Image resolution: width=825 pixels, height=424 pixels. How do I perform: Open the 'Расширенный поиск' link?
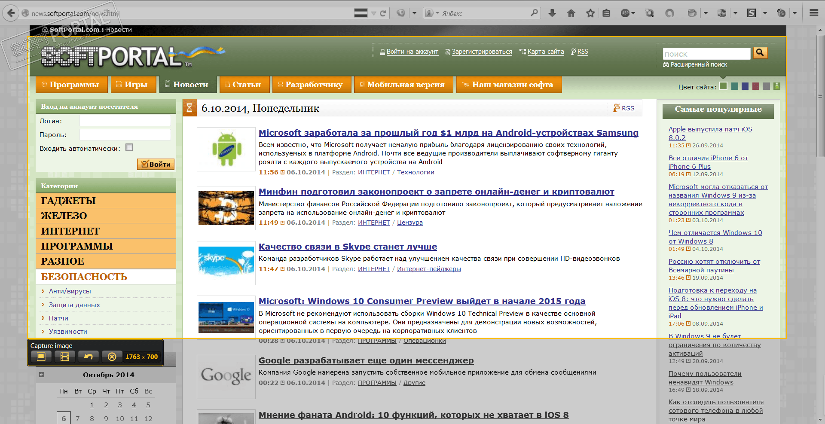pyautogui.click(x=699, y=65)
